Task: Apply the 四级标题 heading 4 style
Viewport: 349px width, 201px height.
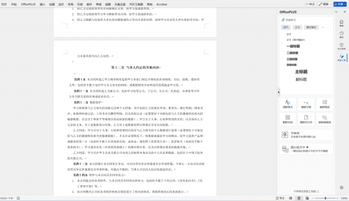Action: click(x=292, y=65)
